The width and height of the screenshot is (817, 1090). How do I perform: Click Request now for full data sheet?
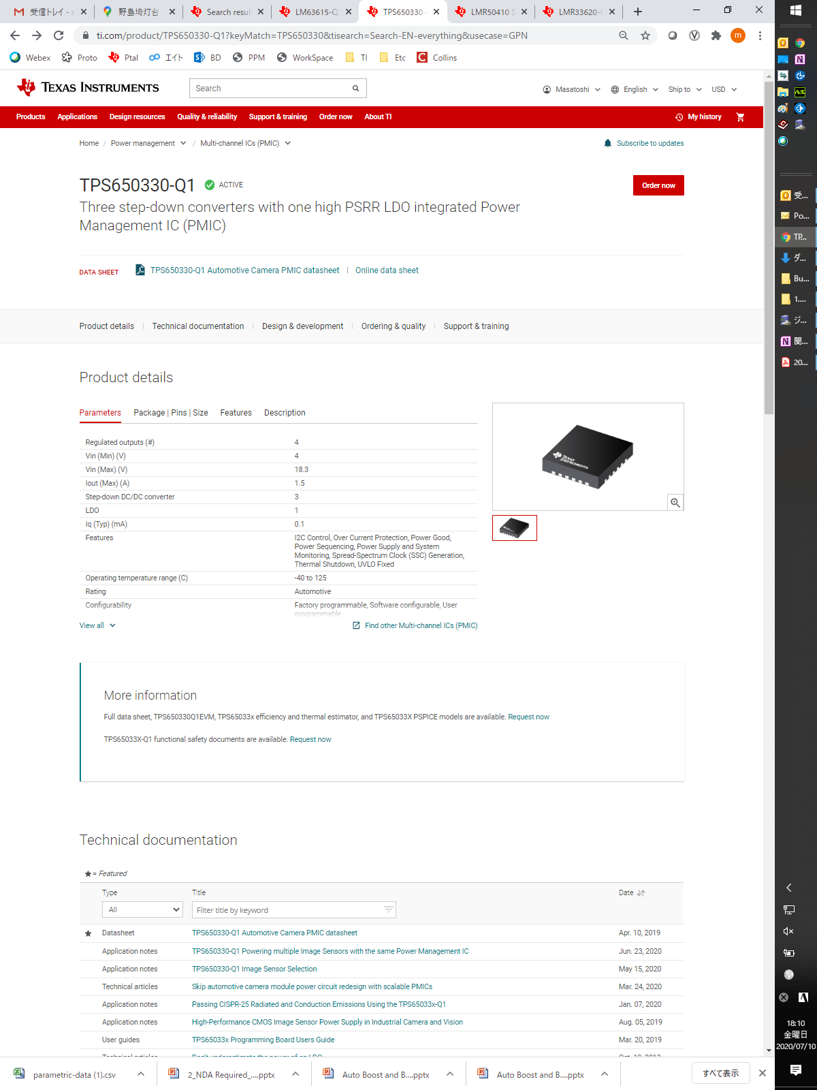pos(528,717)
